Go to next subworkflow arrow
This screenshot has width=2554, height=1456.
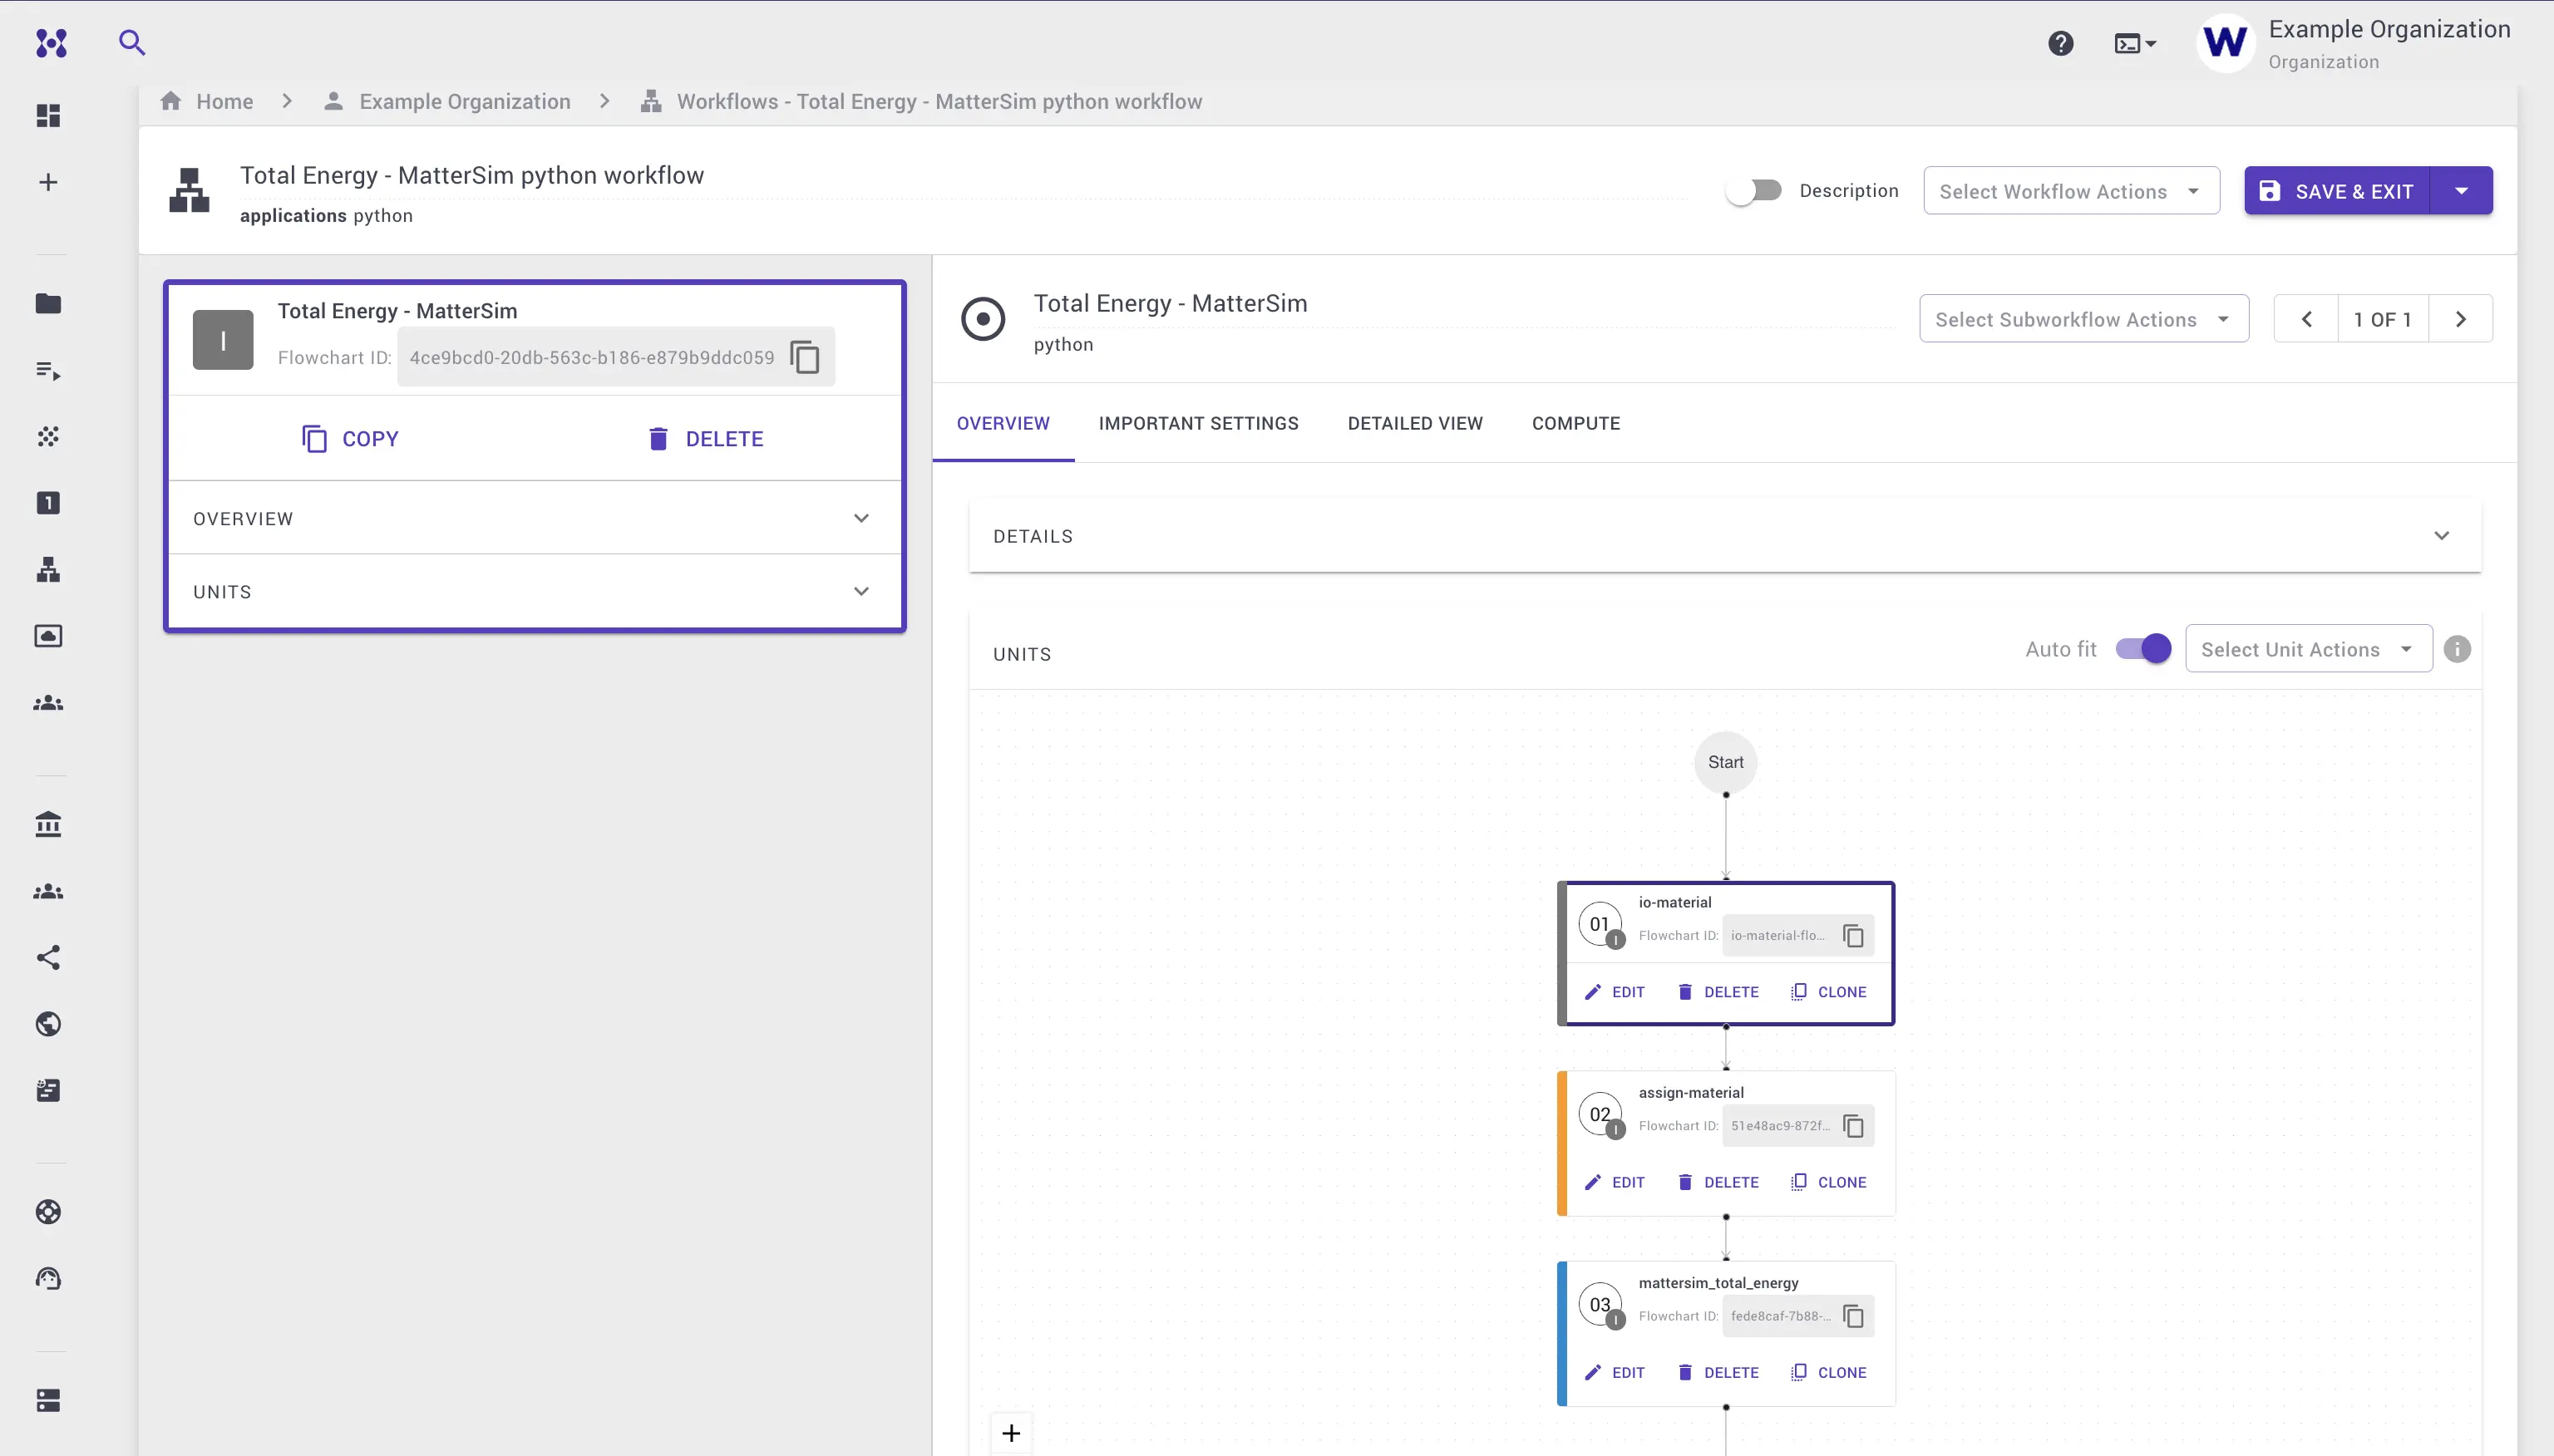coord(2460,319)
